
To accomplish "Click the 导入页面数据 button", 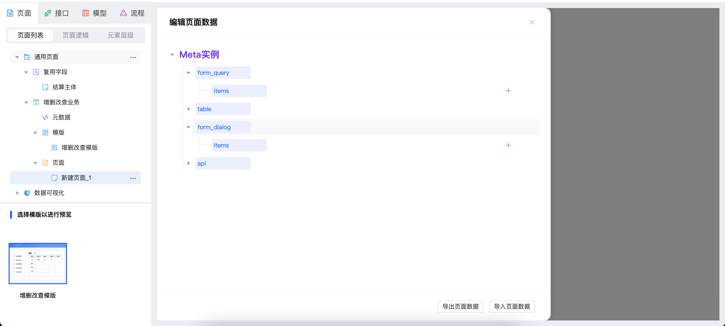I will pyautogui.click(x=512, y=307).
